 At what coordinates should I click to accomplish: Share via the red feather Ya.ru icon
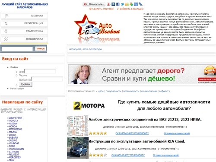tap(109, 4)
